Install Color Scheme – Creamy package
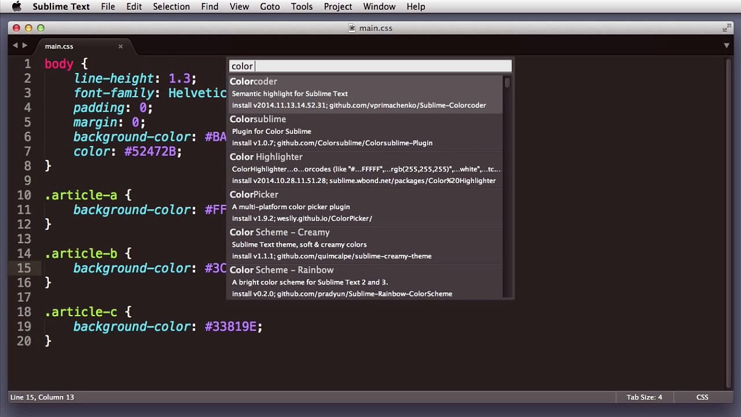This screenshot has width=741, height=417. 366,244
